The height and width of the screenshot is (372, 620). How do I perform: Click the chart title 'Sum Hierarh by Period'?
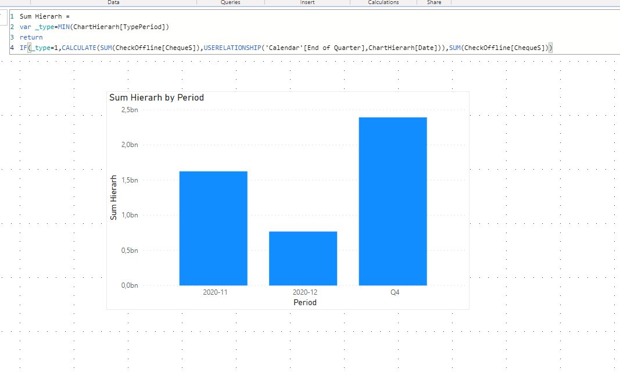[156, 98]
